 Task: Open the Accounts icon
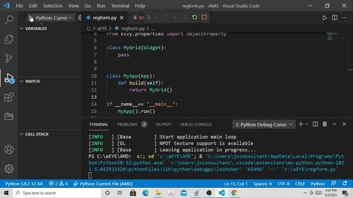point(9,149)
